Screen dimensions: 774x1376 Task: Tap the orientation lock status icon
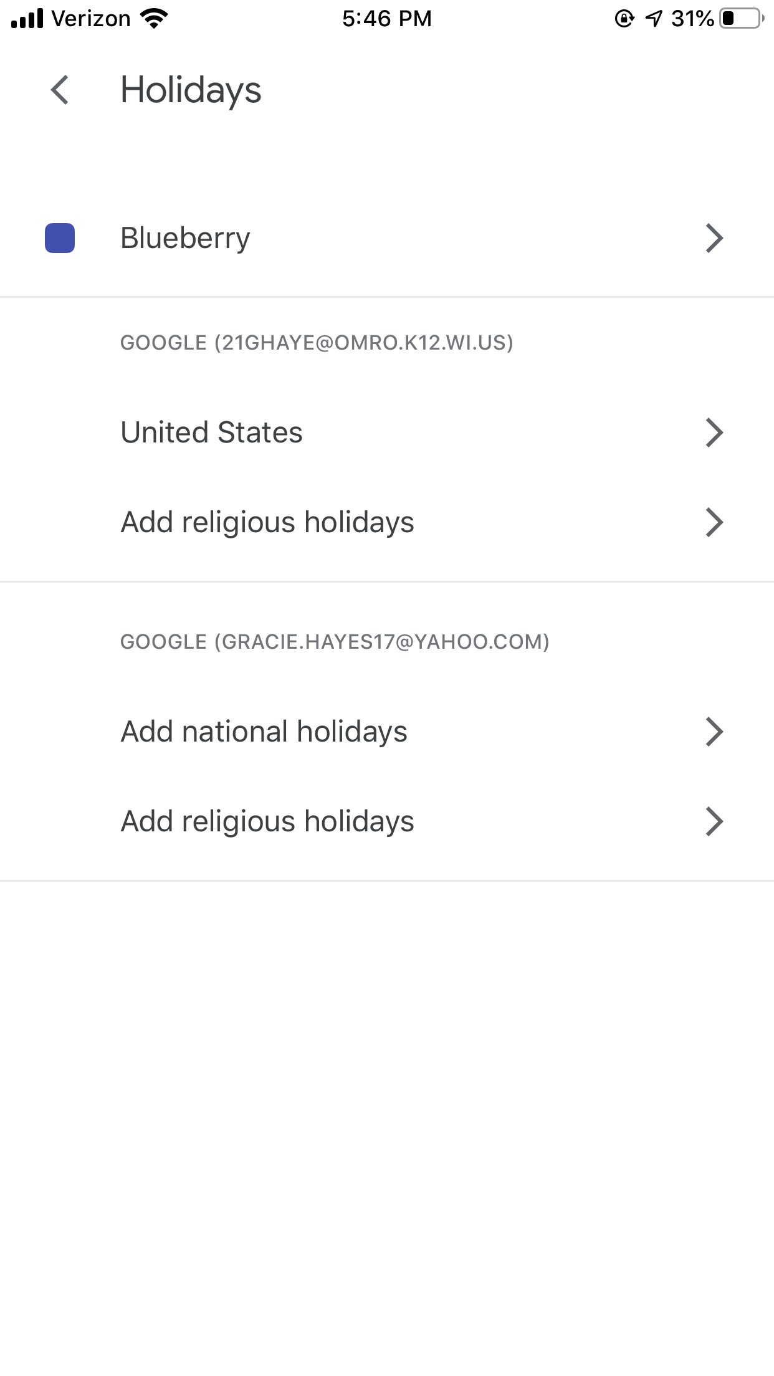(624, 19)
